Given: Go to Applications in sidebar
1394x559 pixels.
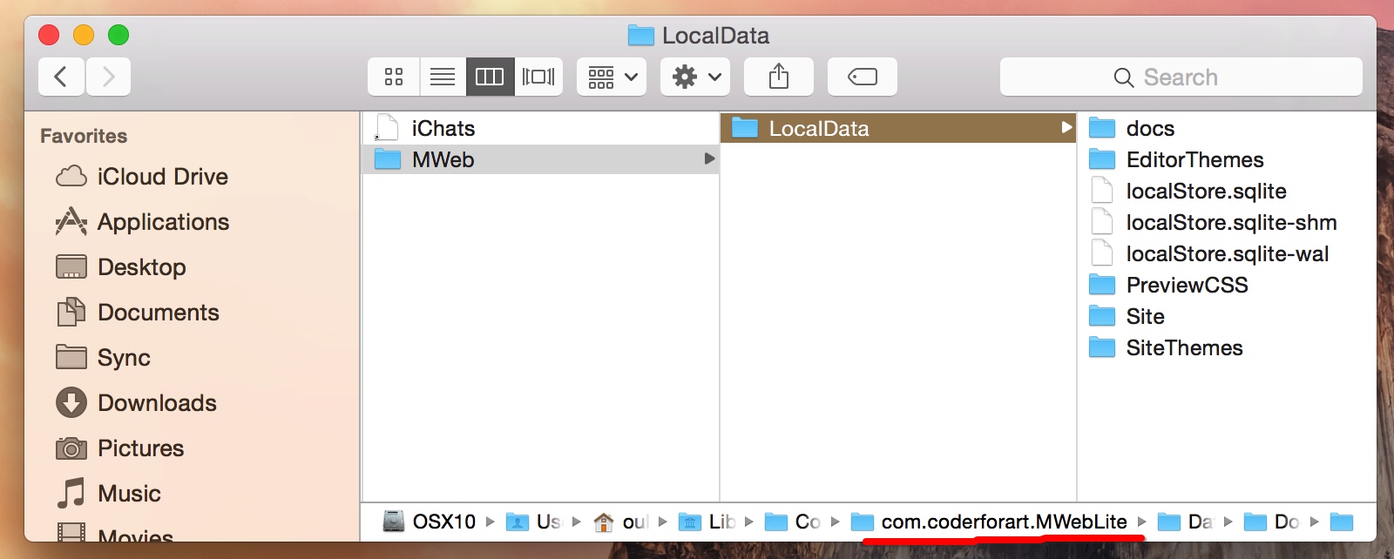Looking at the screenshot, I should pyautogui.click(x=163, y=222).
